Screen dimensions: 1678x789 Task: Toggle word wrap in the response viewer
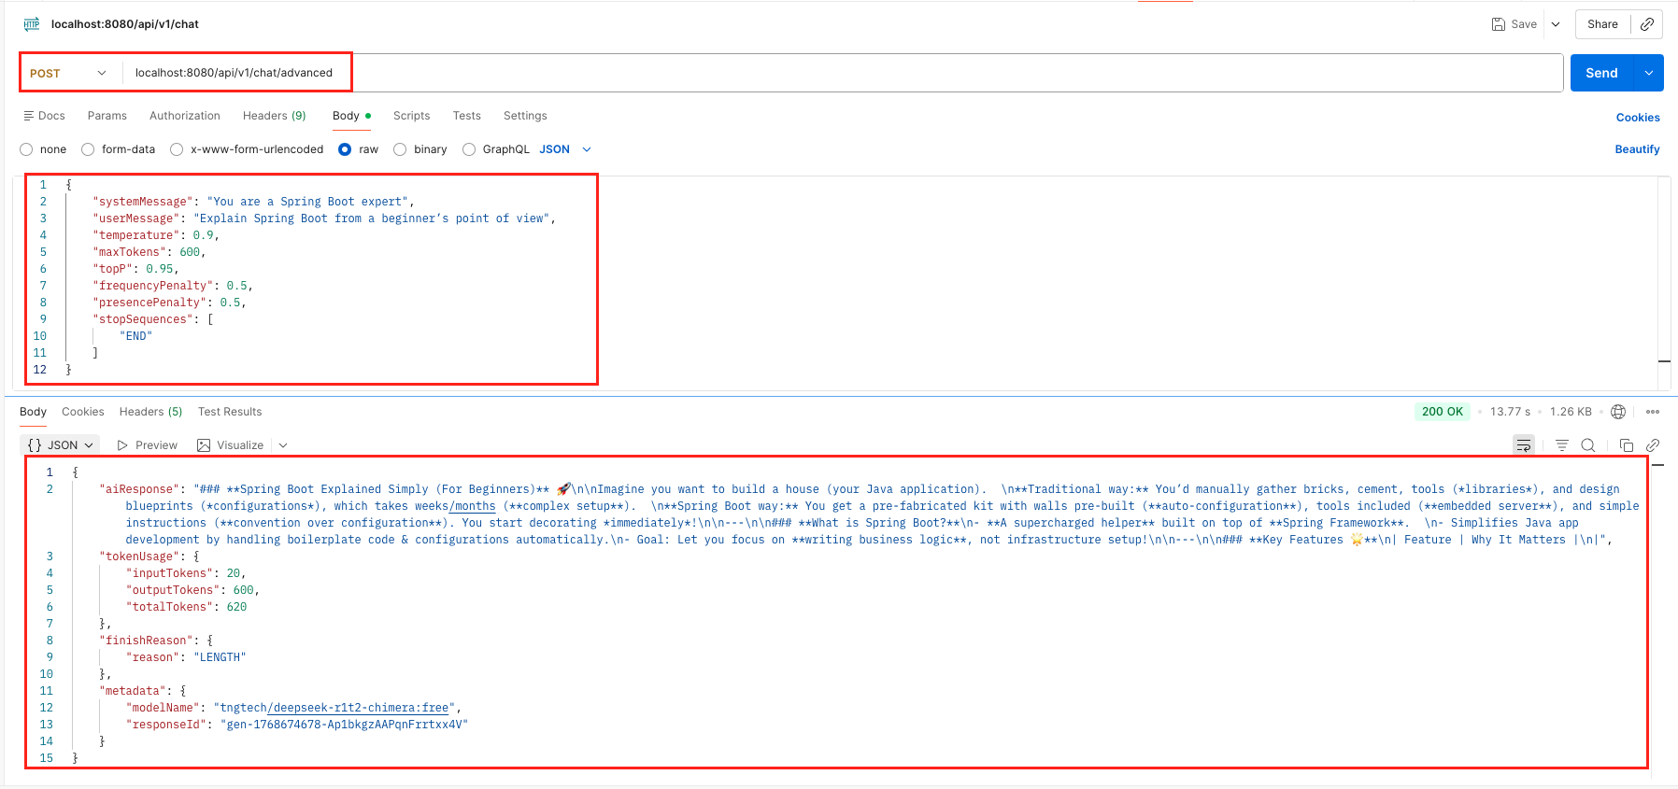[x=1523, y=445]
